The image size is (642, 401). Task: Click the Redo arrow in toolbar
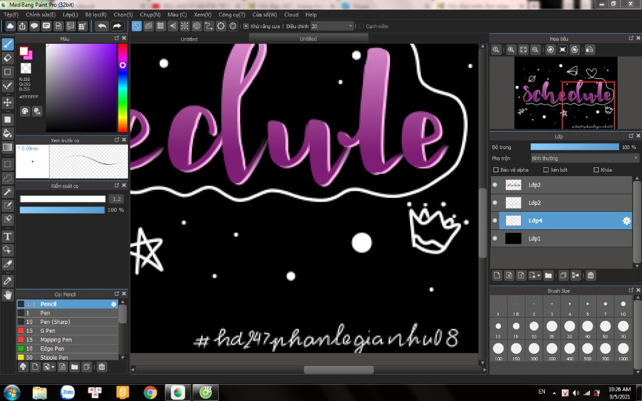click(117, 26)
